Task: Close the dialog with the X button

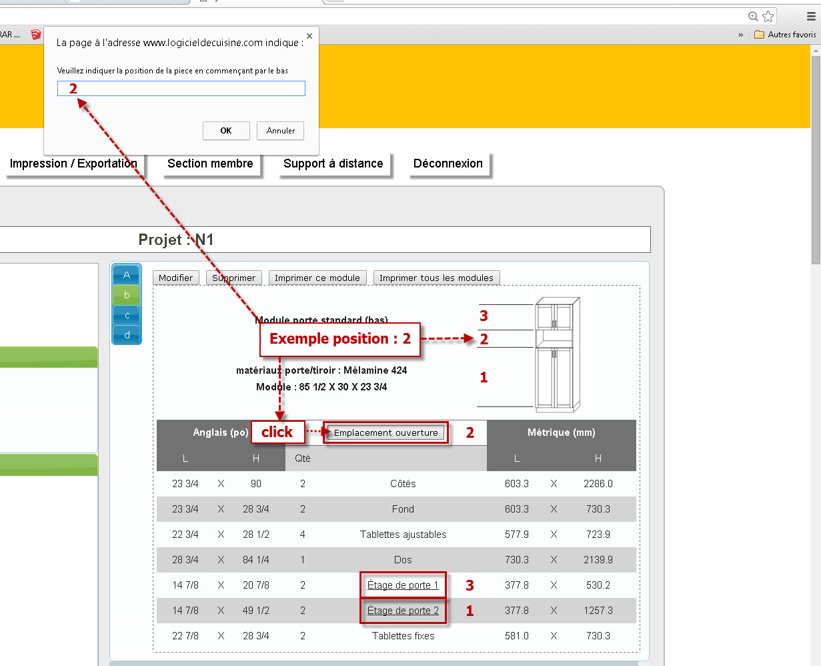Action: 309,36
